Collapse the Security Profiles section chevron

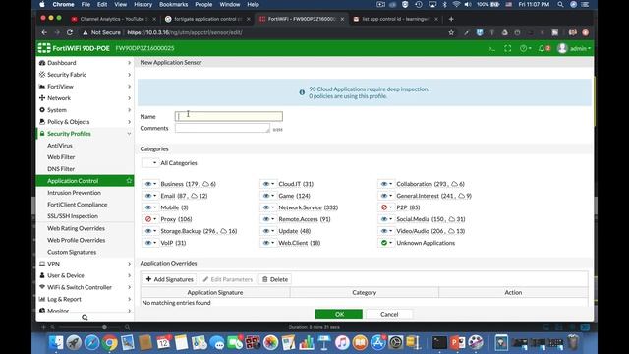(129, 134)
